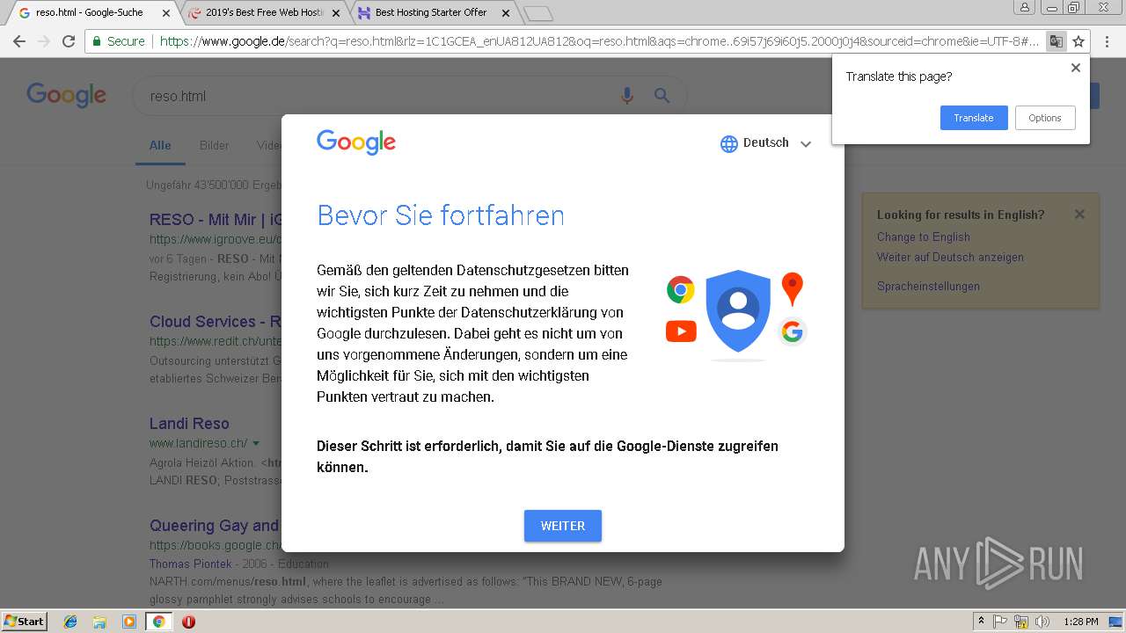Click the Action Center flag tray icon

coord(1000,622)
